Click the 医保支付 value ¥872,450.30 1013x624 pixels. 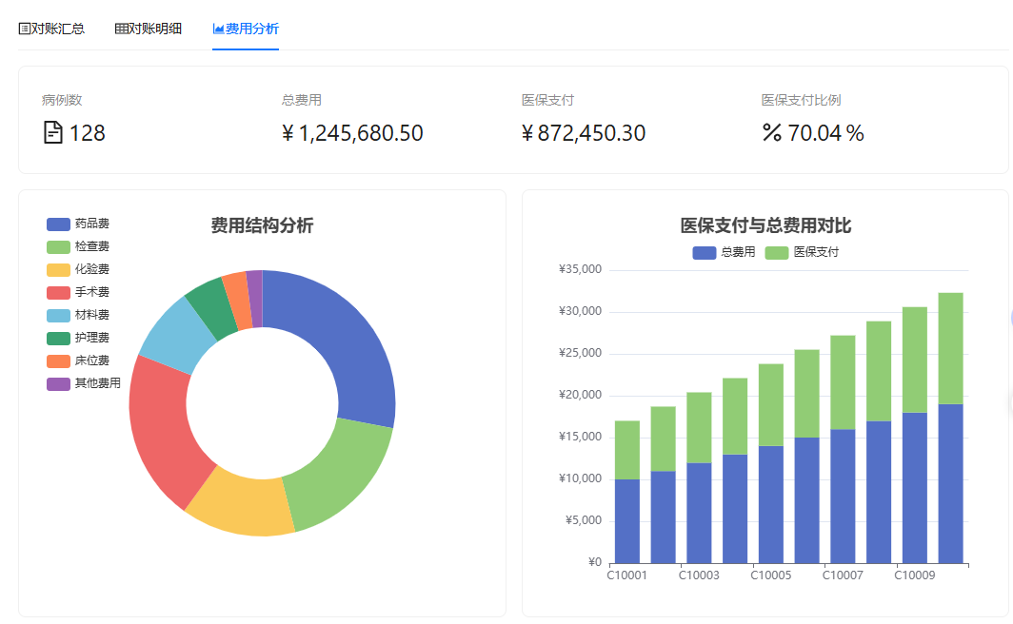(x=584, y=133)
